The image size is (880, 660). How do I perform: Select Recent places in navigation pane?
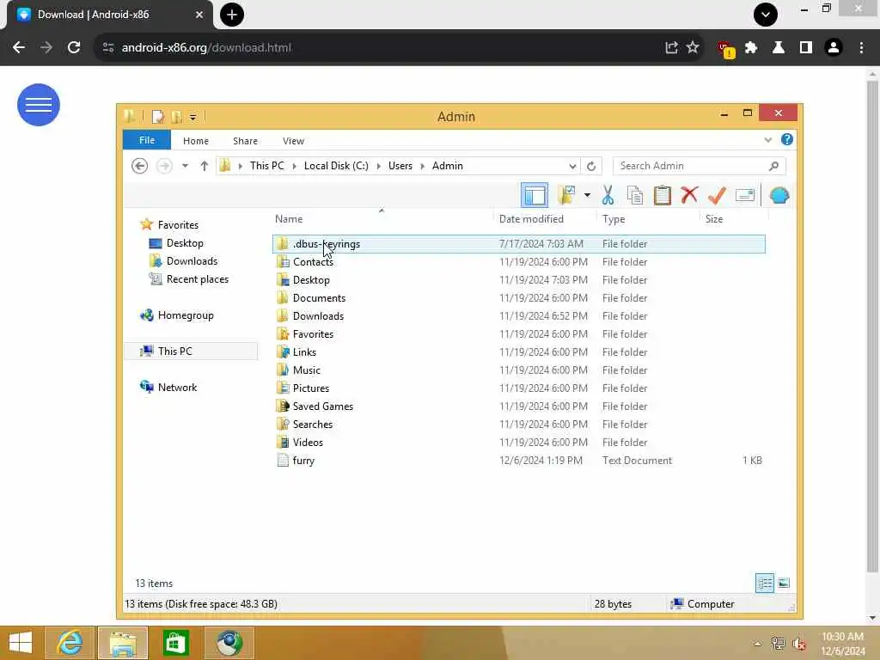pos(188,279)
